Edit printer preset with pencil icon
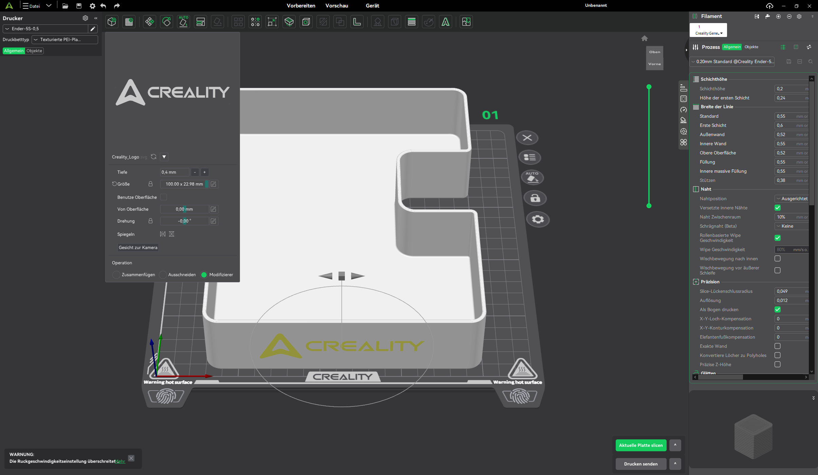Viewport: 818px width, 475px height. (x=93, y=29)
